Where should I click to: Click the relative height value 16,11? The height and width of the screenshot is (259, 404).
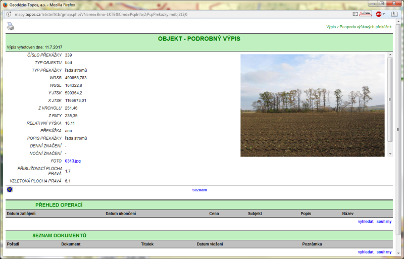(x=70, y=123)
